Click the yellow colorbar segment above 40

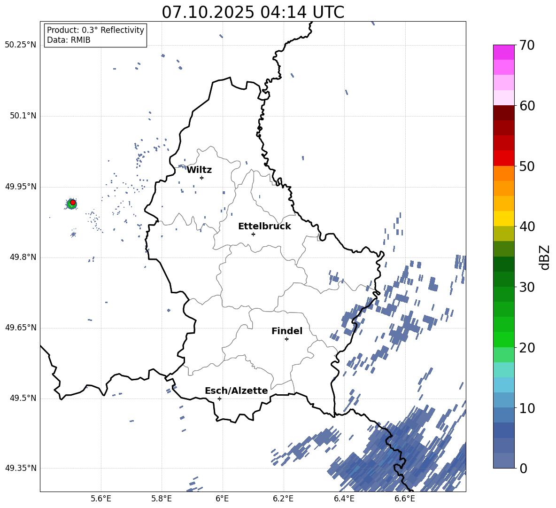coord(503,219)
